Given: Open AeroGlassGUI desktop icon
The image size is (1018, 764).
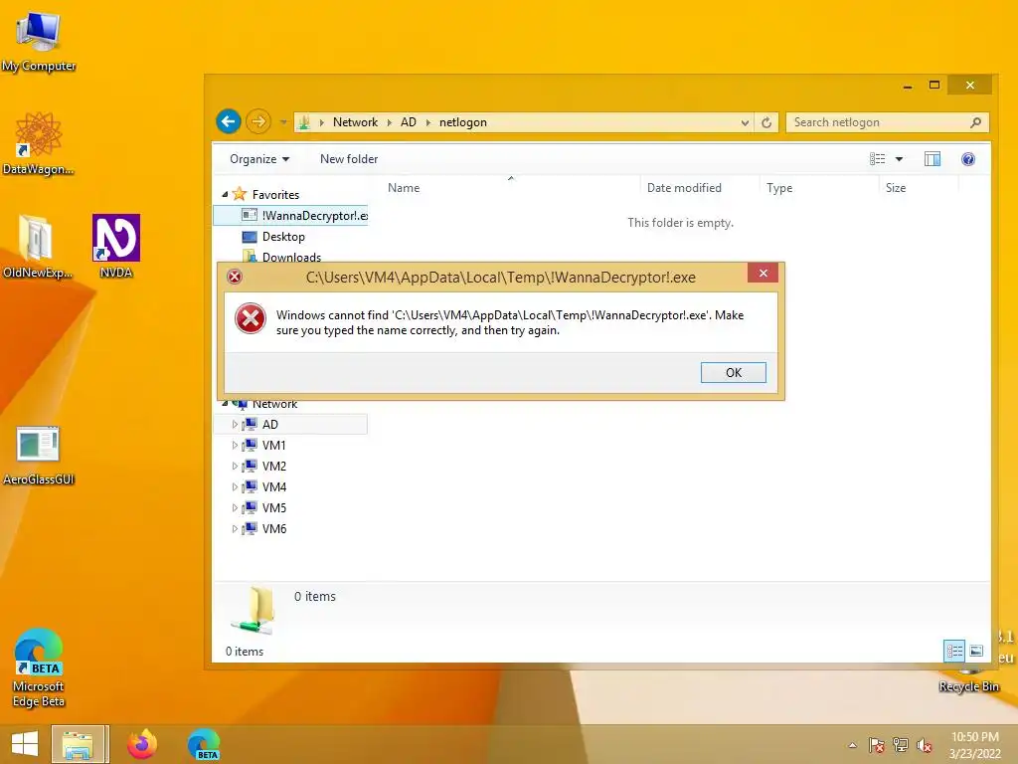Looking at the screenshot, I should click(x=39, y=455).
